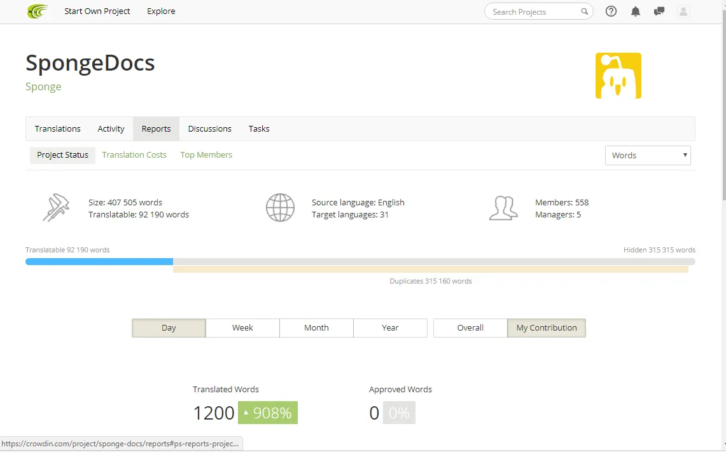The image size is (726, 452).
Task: Click 'Members: 558' text
Action: click(x=562, y=203)
